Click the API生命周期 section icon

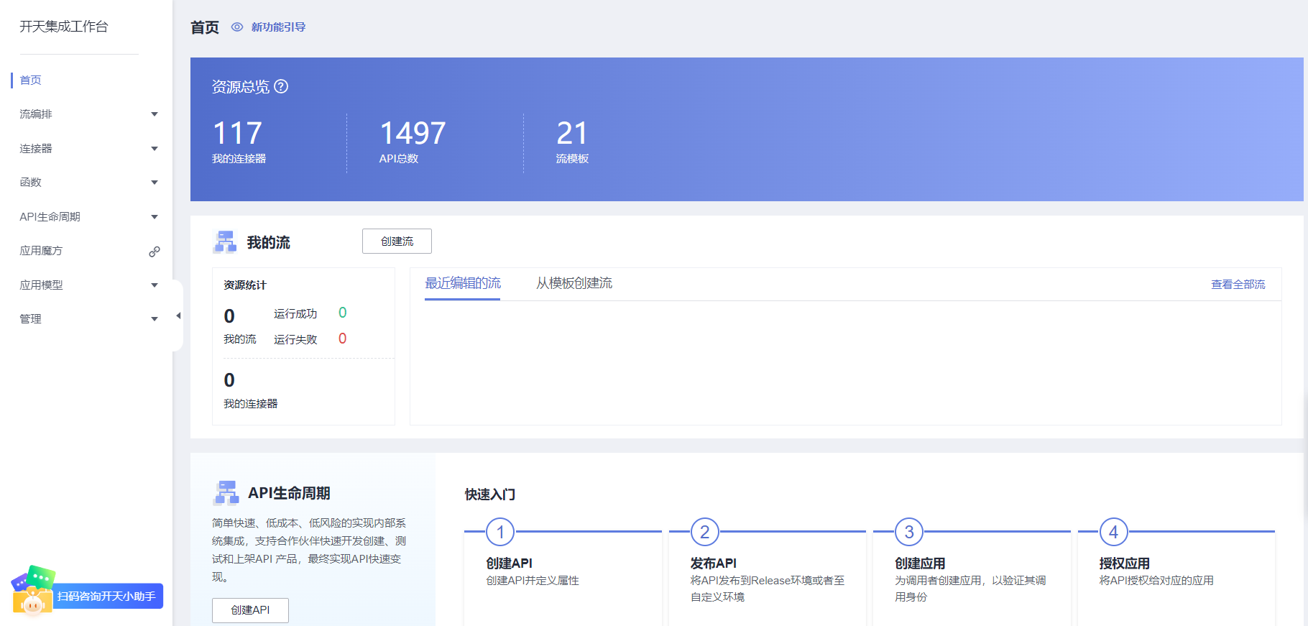pos(226,493)
